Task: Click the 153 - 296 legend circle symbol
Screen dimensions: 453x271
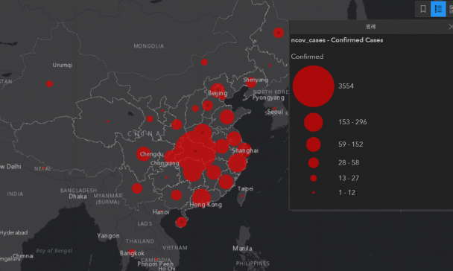Action: click(314, 122)
